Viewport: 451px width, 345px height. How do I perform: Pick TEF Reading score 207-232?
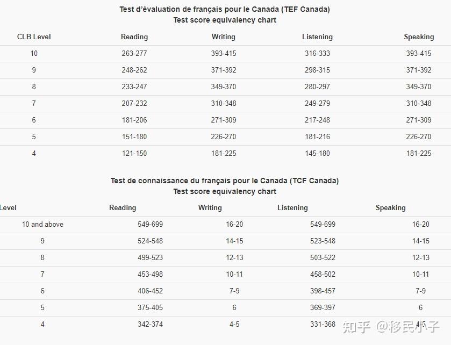click(x=134, y=103)
